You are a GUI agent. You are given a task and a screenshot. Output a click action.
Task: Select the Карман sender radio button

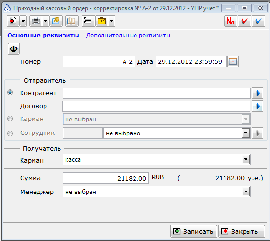click(x=10, y=119)
